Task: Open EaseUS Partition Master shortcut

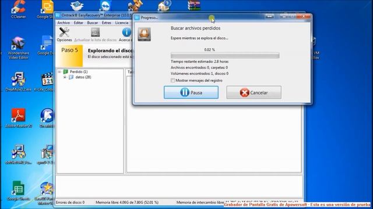Action: pyautogui.click(x=47, y=189)
